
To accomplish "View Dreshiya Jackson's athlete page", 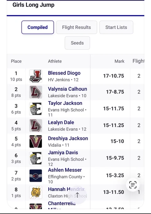I will (68, 138).
